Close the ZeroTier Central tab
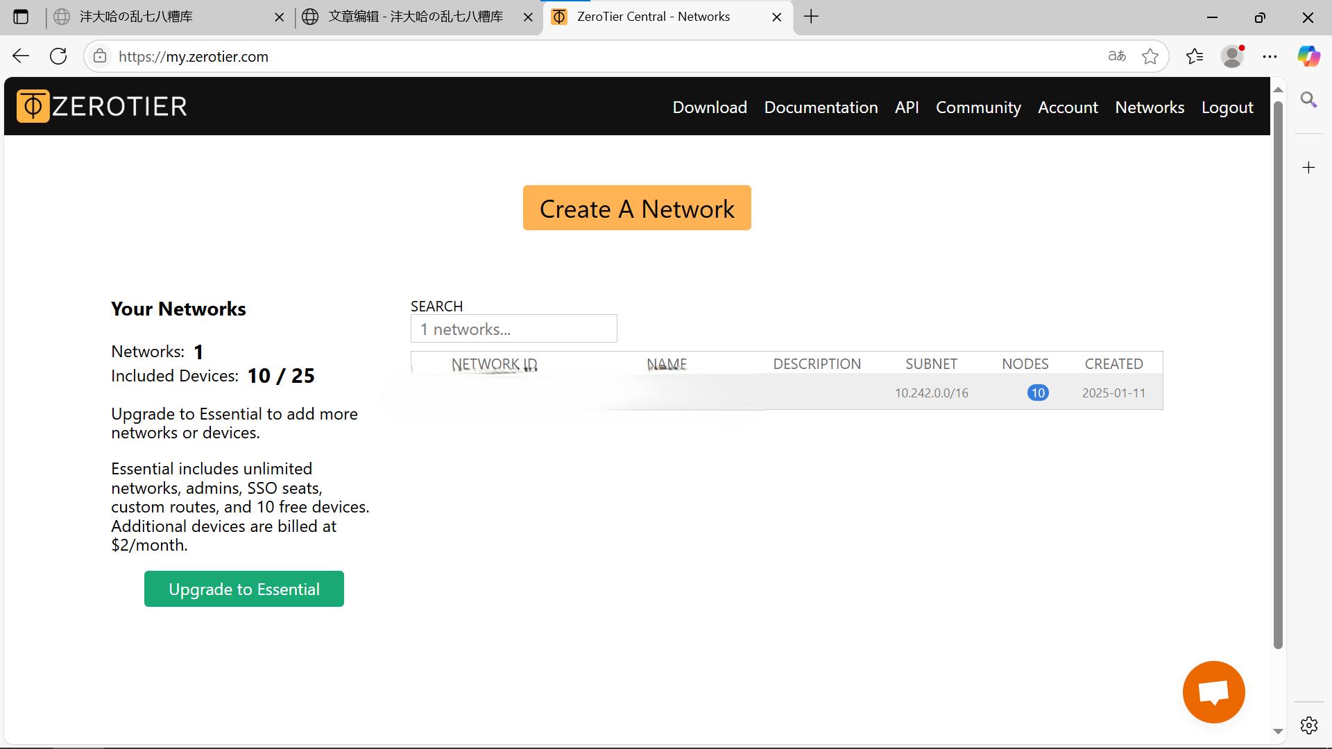This screenshot has height=749, width=1332. click(777, 17)
